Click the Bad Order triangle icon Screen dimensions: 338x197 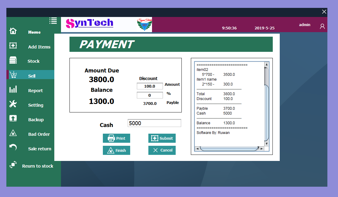[13, 132]
